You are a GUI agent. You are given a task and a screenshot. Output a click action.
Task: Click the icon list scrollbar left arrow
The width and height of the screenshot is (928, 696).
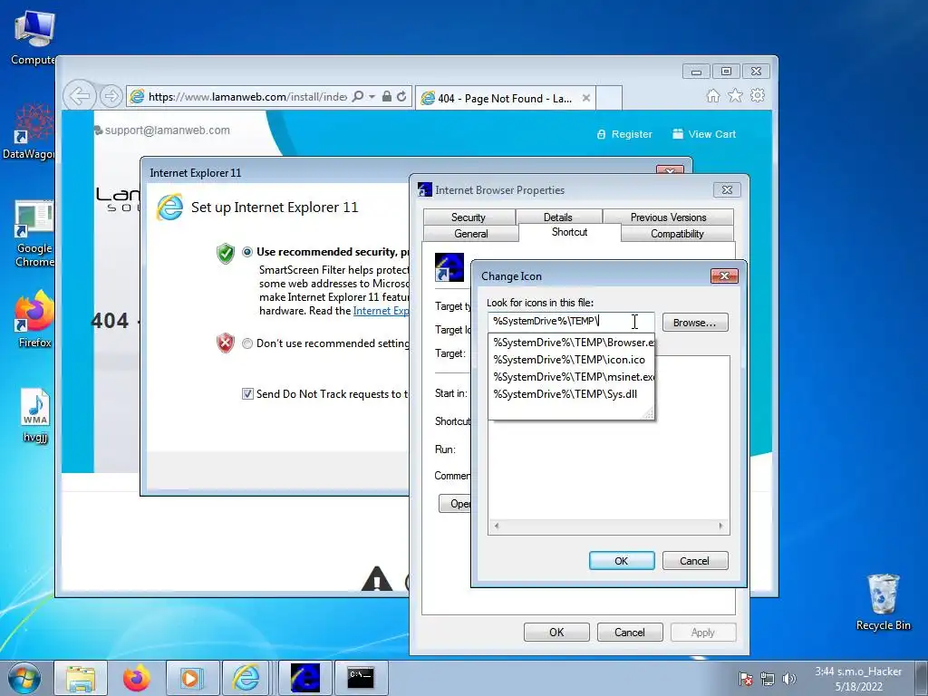coord(496,526)
